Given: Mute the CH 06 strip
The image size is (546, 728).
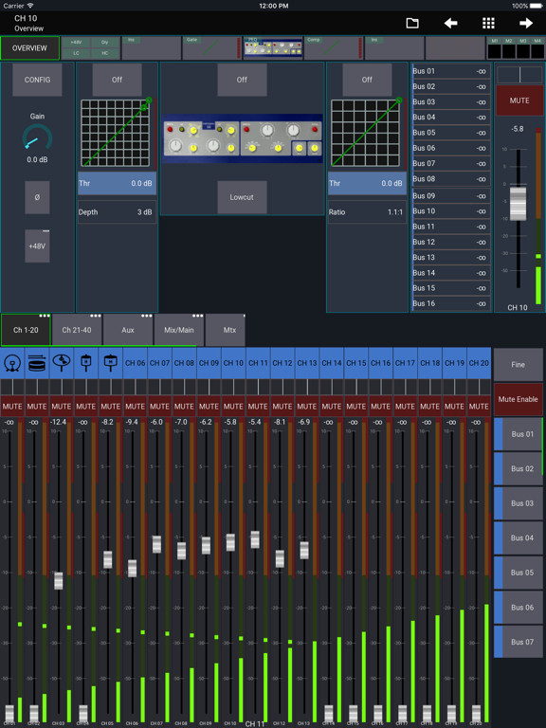Looking at the screenshot, I should [136, 407].
